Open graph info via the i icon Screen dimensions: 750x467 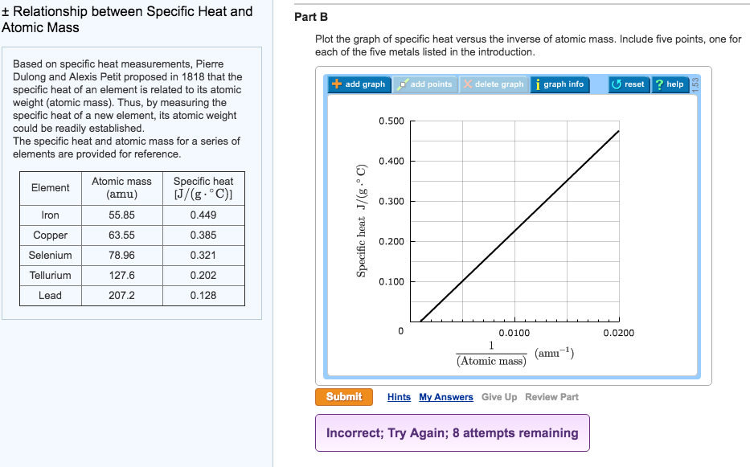[x=539, y=84]
